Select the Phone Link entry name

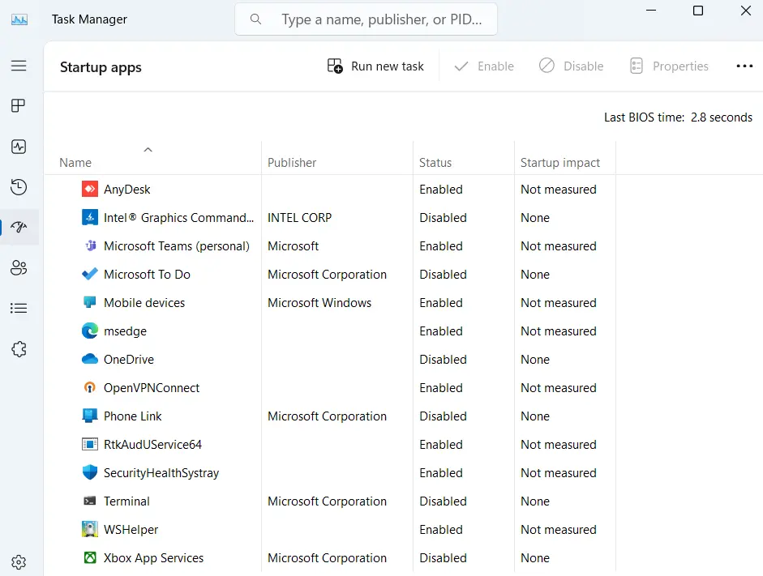point(133,416)
